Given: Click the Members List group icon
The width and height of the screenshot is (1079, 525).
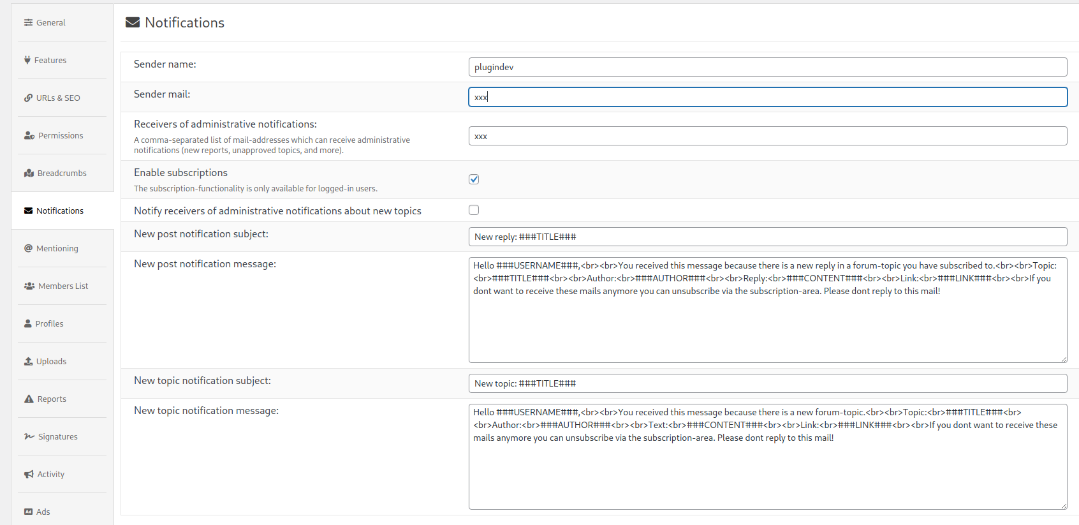Looking at the screenshot, I should pos(29,286).
